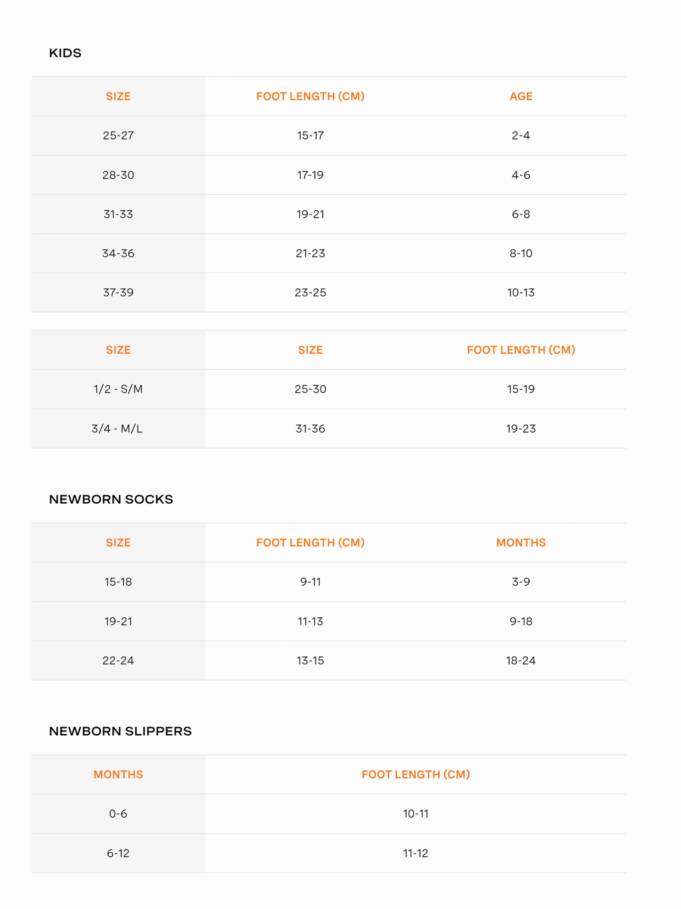Click the 3/4 - M/L size cell
Screen dimensions: 681x909
click(117, 429)
